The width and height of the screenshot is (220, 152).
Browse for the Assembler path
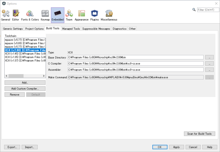[x=209, y=70]
